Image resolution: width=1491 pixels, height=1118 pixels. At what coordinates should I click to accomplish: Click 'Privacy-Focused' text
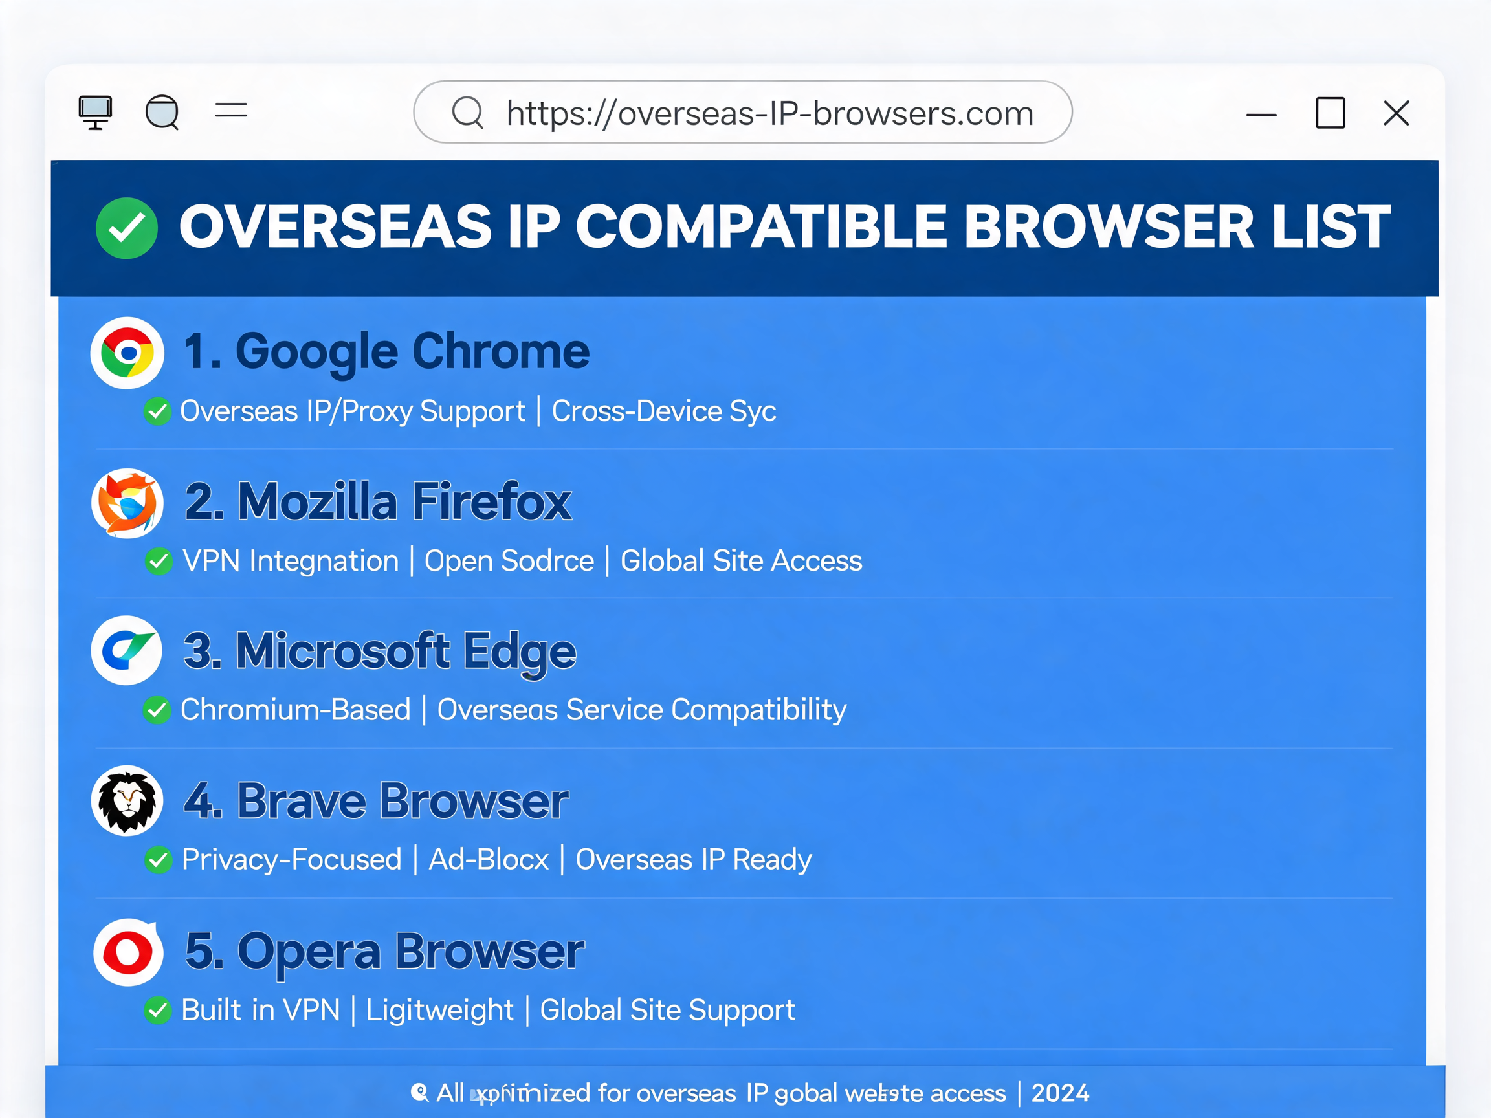coord(292,860)
